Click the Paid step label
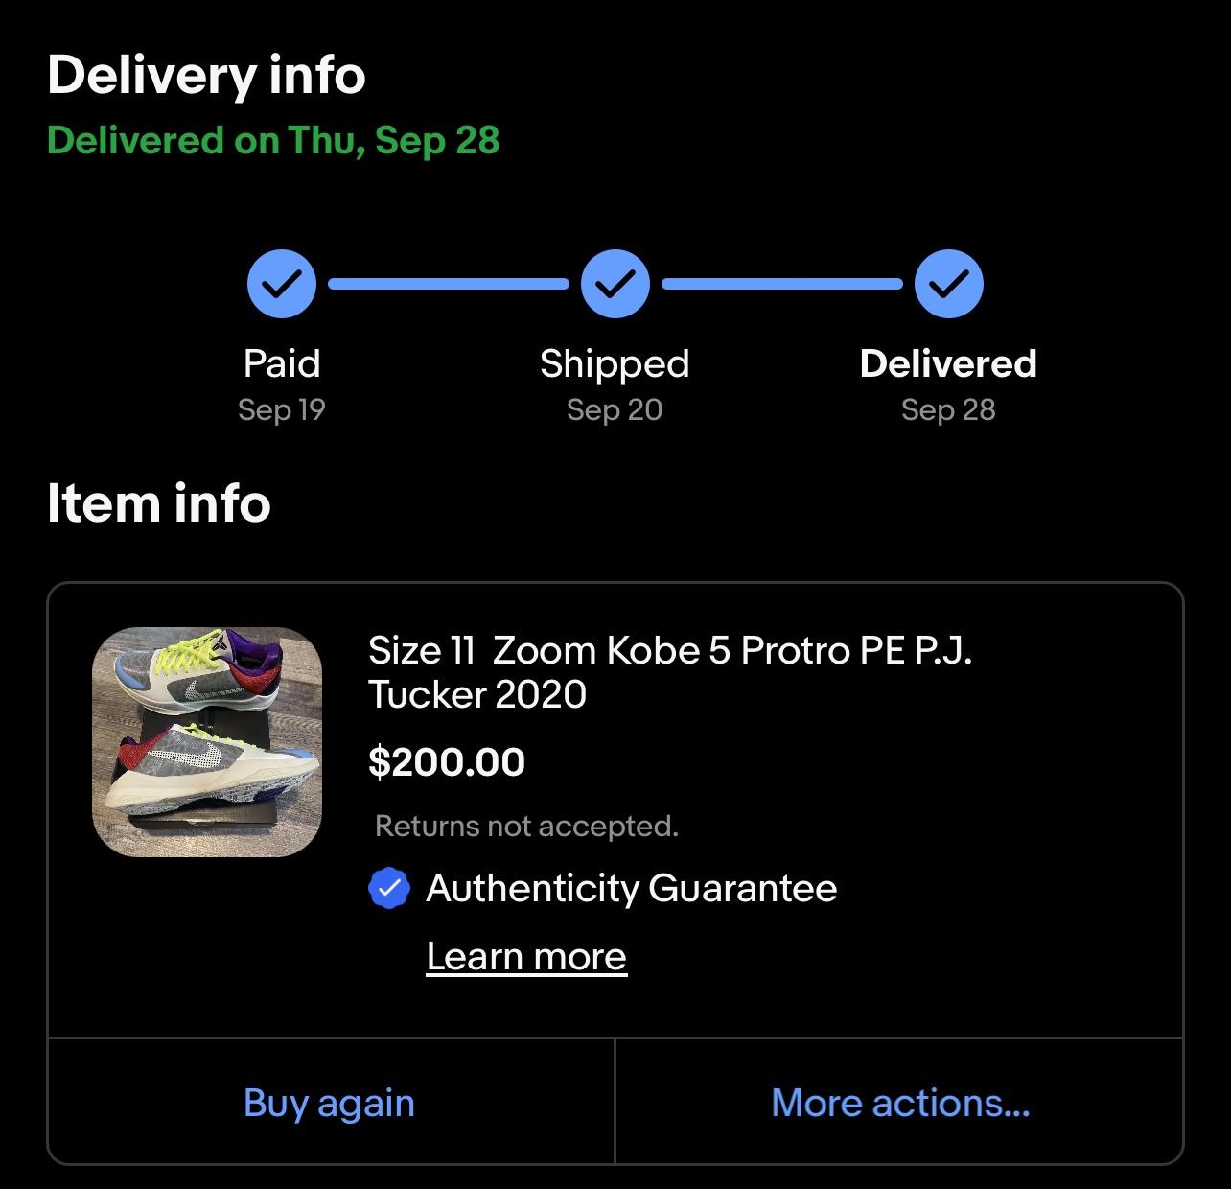The image size is (1231, 1189). point(281,363)
